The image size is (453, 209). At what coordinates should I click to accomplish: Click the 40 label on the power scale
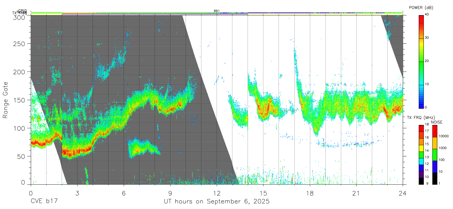click(427, 15)
